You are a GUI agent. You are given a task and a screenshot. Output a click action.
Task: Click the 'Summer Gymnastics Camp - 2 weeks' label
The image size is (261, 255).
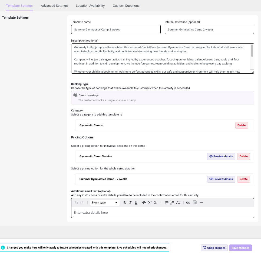[x=103, y=179]
